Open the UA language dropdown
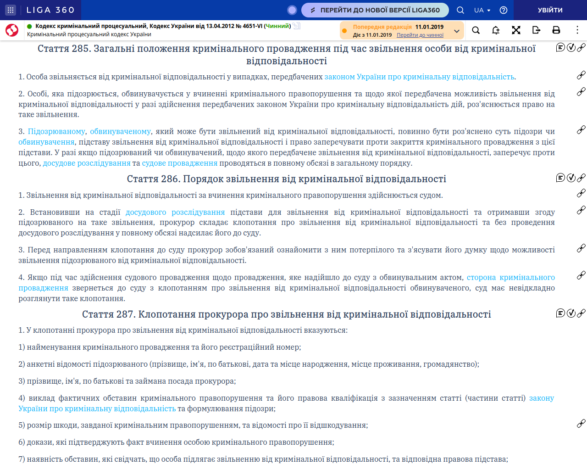Viewport: 587px width, 470px height. [482, 10]
